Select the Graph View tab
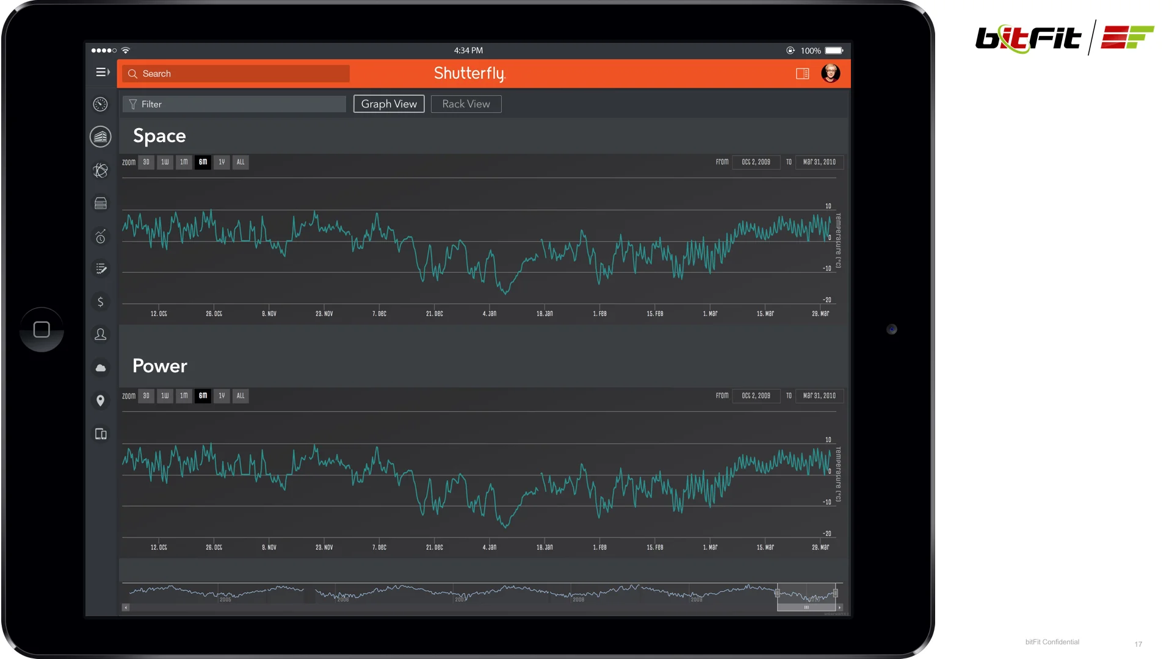The image size is (1172, 659). pyautogui.click(x=388, y=104)
